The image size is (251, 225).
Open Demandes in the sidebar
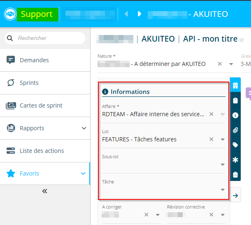[34, 60]
